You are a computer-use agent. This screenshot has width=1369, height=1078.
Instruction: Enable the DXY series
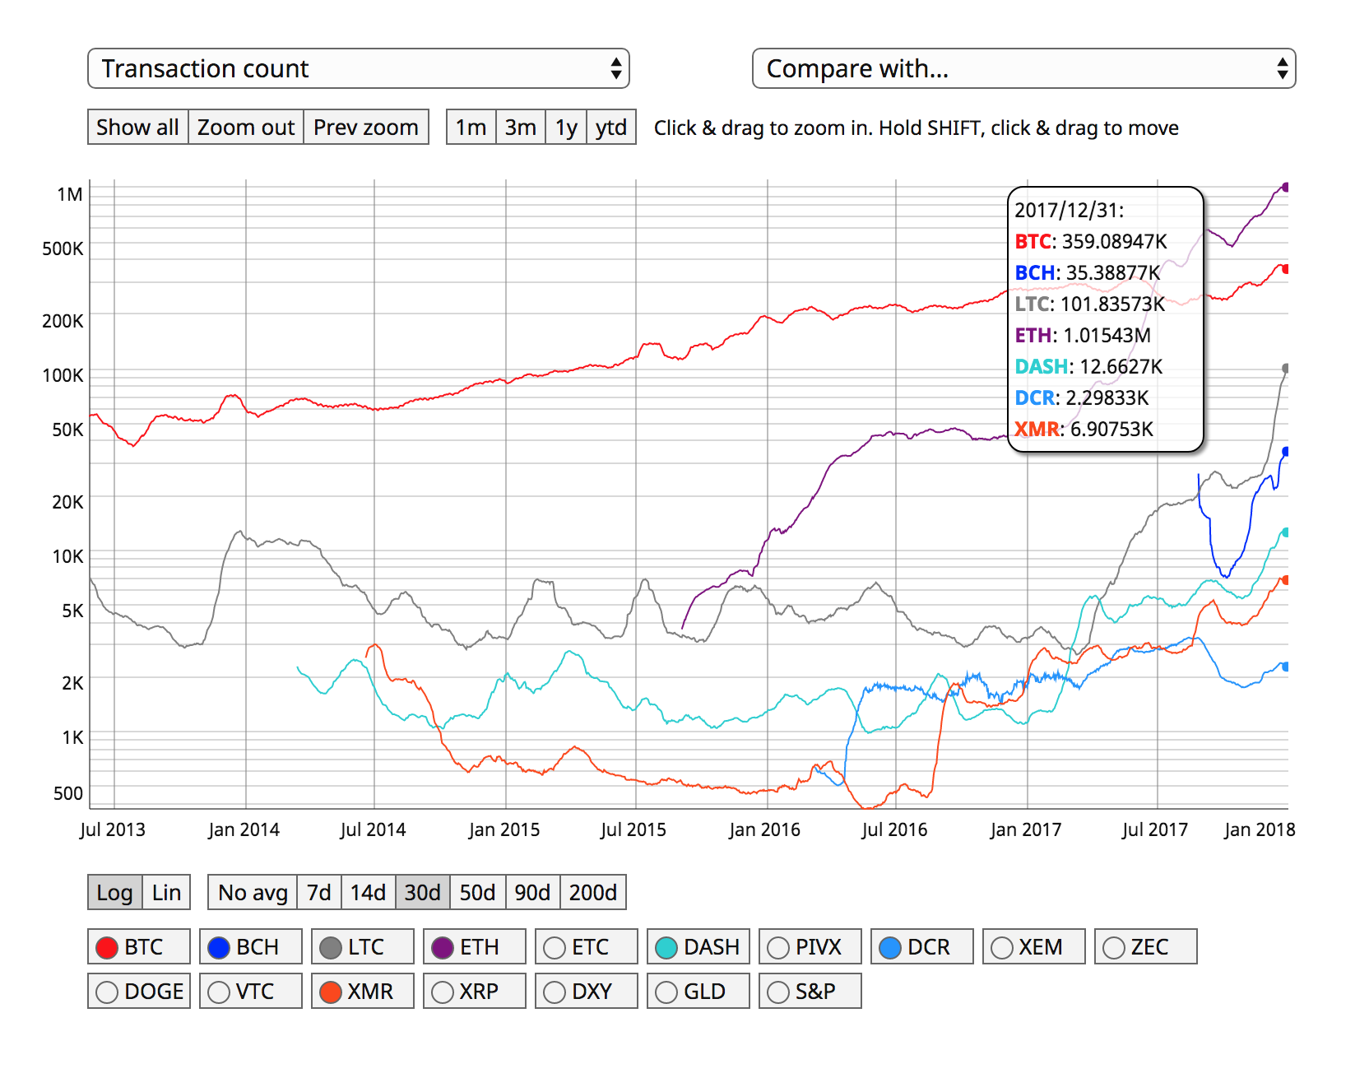tap(587, 991)
